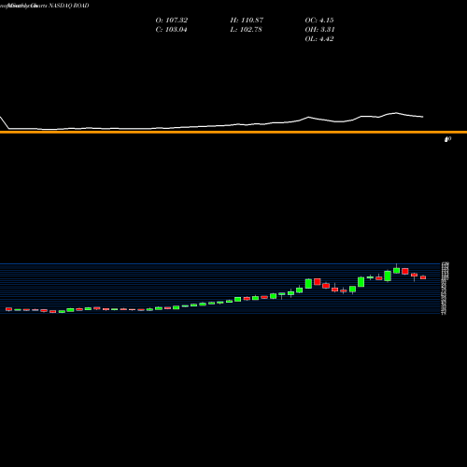Click the close price text 'C: 103.04'
The width and height of the screenshot is (467, 467).
point(171,30)
